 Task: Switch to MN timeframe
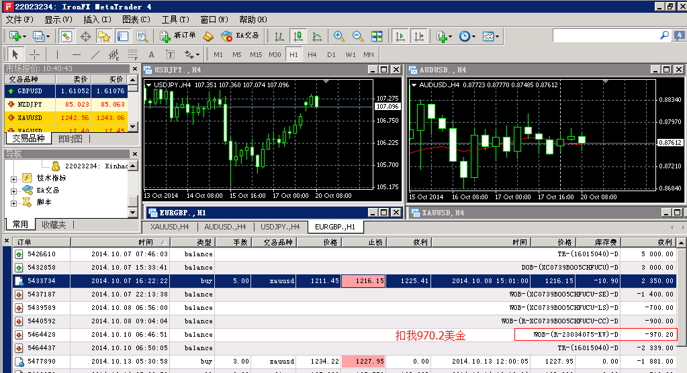pyautogui.click(x=369, y=54)
